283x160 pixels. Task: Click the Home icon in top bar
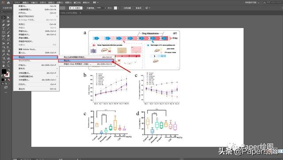coord(8,3)
